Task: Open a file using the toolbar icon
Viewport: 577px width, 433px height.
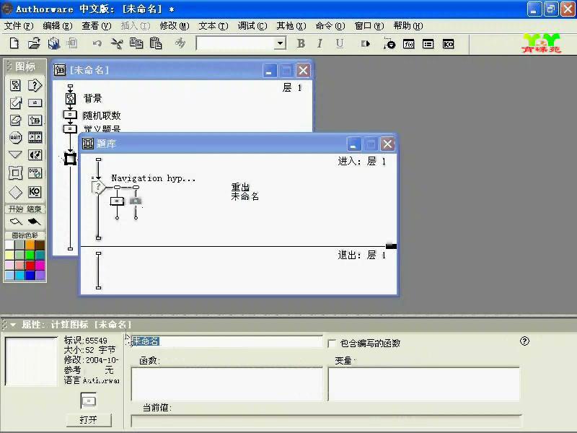Action: [x=34, y=43]
